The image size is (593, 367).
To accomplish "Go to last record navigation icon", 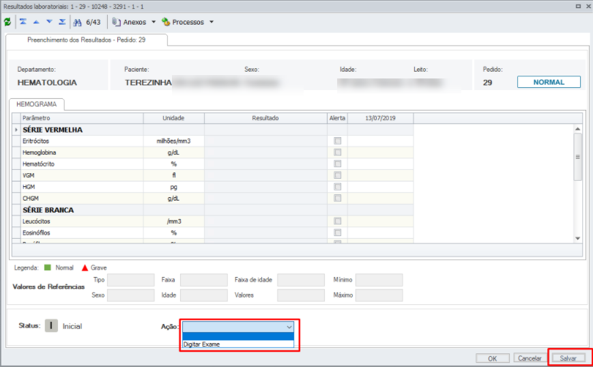I will (x=62, y=22).
